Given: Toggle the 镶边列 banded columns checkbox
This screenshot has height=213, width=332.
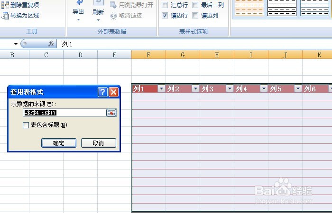Looking at the screenshot, I should click(195, 16).
